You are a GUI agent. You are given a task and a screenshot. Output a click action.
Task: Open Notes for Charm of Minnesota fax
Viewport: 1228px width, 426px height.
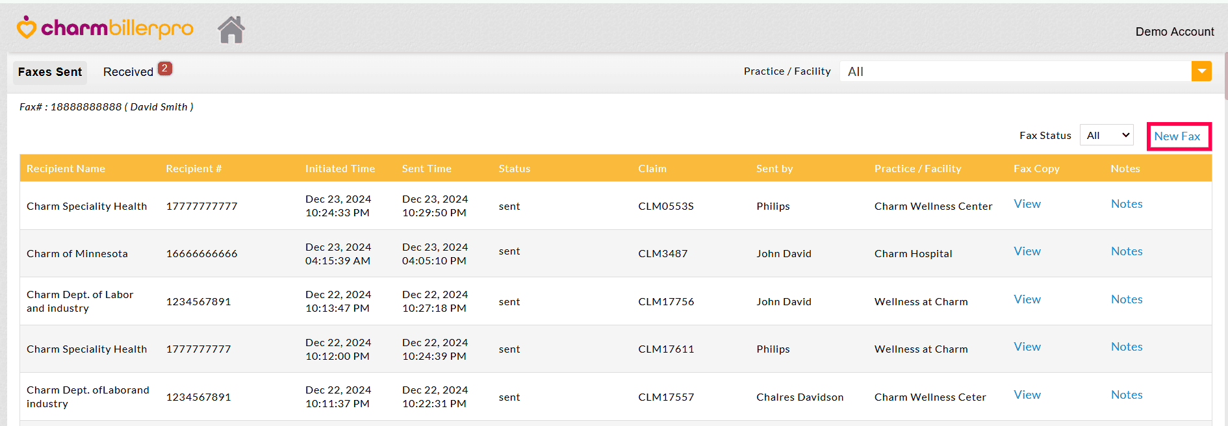click(x=1127, y=251)
